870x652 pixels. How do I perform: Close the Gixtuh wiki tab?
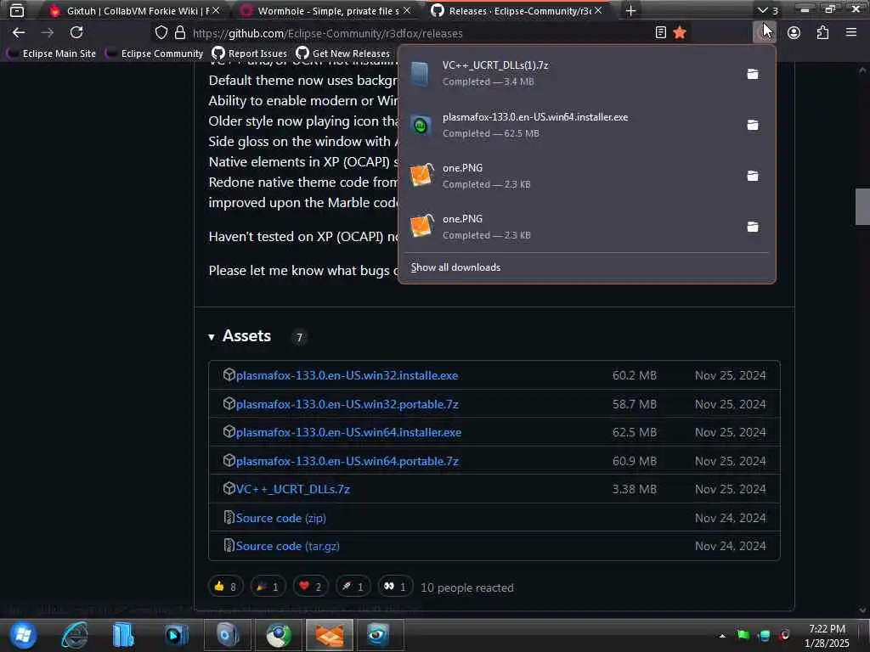[x=216, y=10]
